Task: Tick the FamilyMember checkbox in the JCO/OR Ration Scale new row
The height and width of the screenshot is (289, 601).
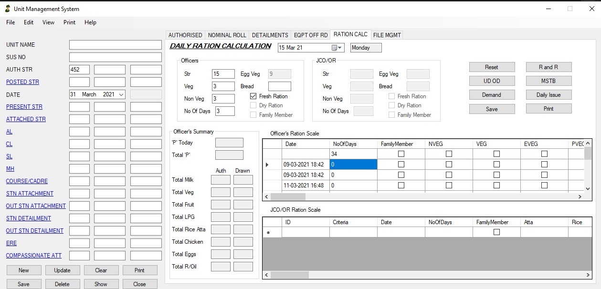Action: pos(496,232)
